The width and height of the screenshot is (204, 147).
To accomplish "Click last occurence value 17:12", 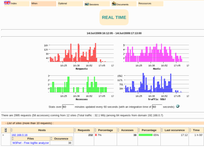I will coord(184,135).
